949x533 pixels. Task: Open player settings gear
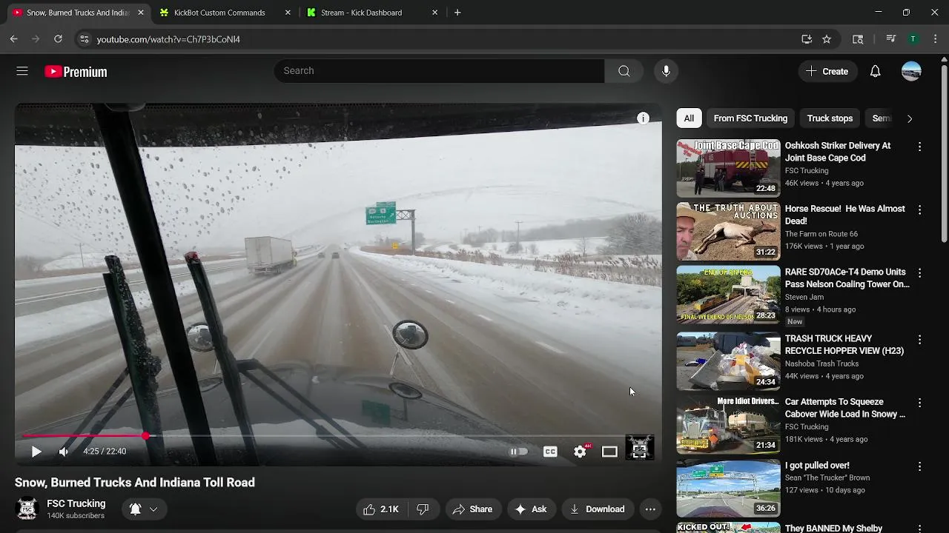(581, 452)
